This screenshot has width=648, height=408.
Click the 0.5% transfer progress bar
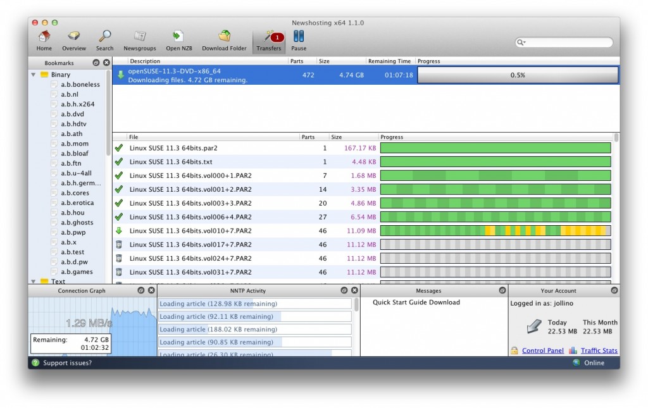click(518, 75)
